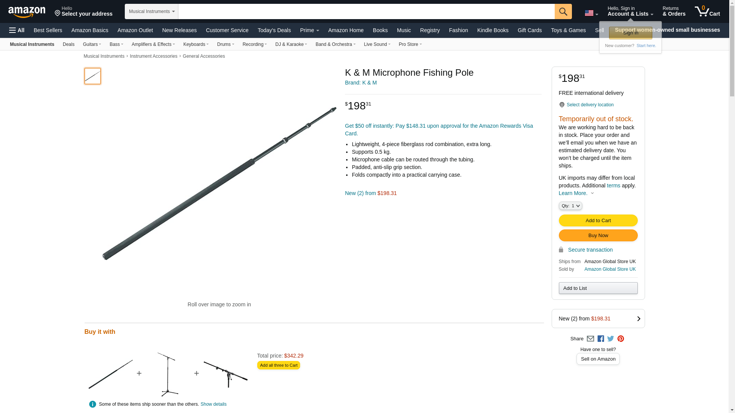Image resolution: width=735 pixels, height=413 pixels.
Task: Share the product on Facebook
Action: [601, 339]
